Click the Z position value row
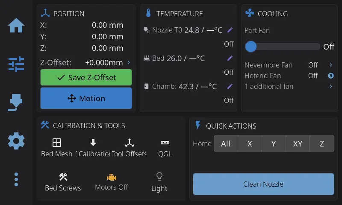 tap(82, 48)
